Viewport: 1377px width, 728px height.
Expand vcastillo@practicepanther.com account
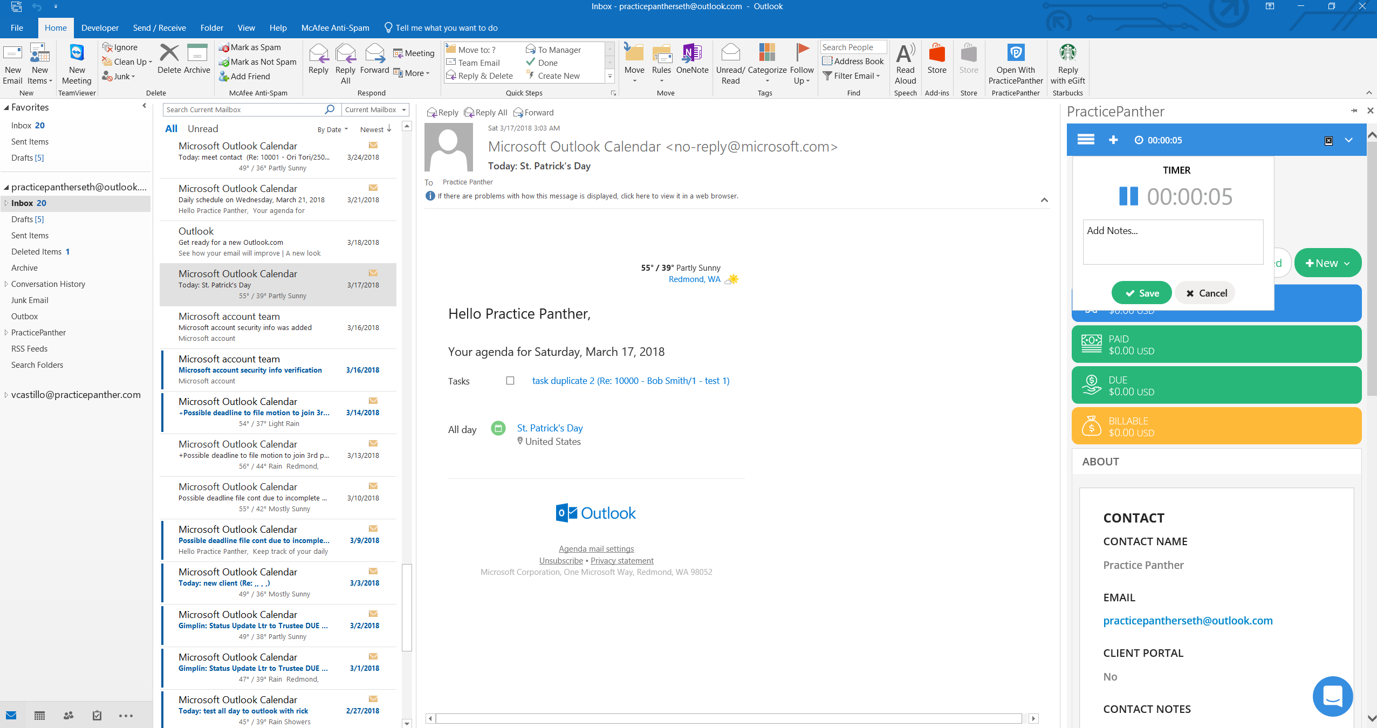point(6,395)
